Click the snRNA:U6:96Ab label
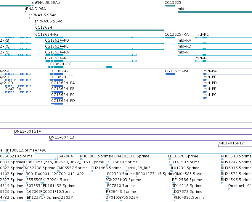The height and width of the screenshot is (202, 252). coord(46,3)
